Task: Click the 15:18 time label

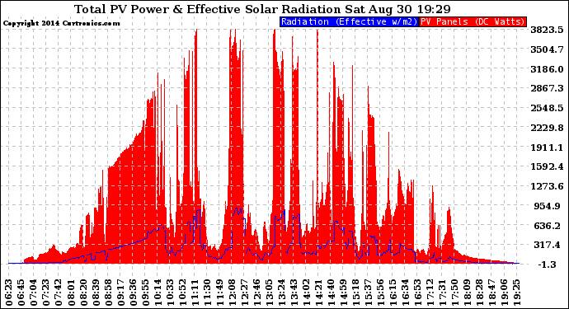Action: [355, 292]
